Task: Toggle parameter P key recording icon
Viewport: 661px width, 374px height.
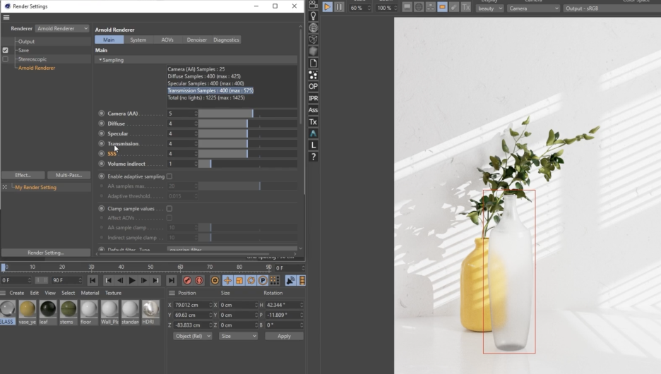Action: click(263, 281)
